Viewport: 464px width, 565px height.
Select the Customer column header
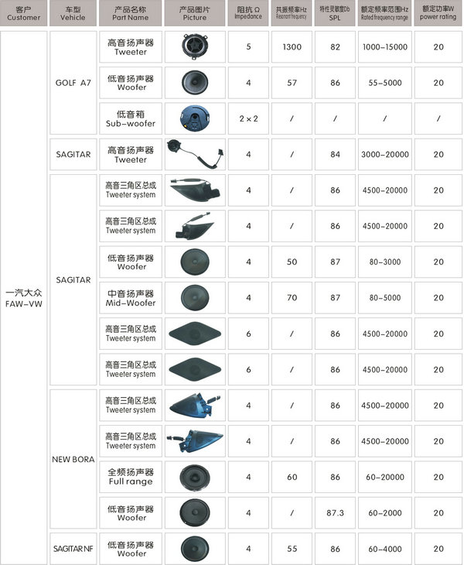pos(23,12)
